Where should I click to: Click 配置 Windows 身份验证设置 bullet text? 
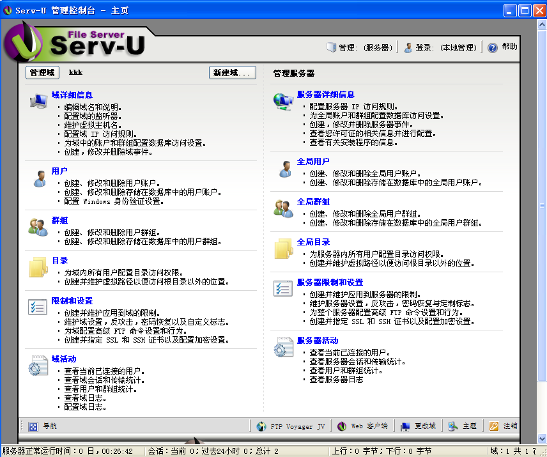click(114, 201)
